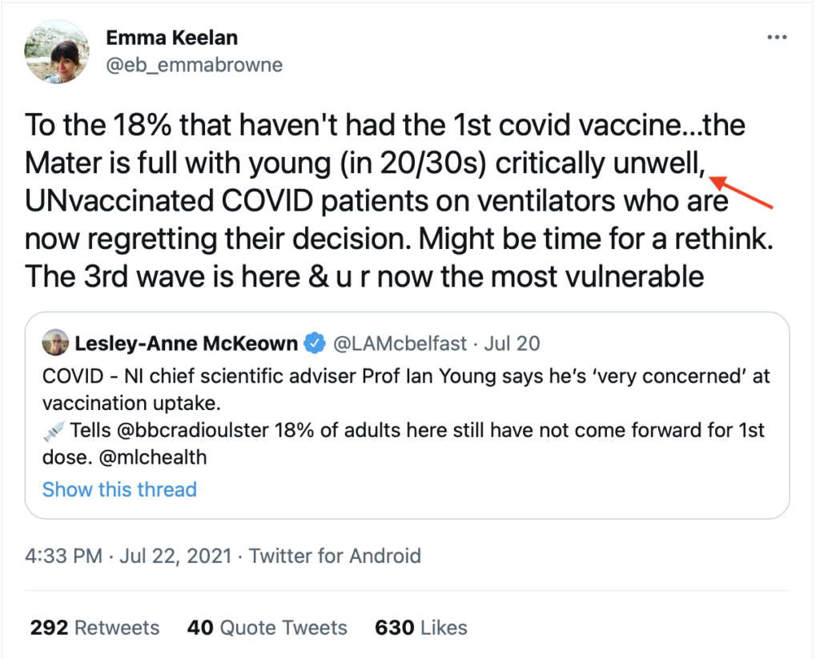View the 630 Likes list
820x659 pixels.
coord(421,627)
